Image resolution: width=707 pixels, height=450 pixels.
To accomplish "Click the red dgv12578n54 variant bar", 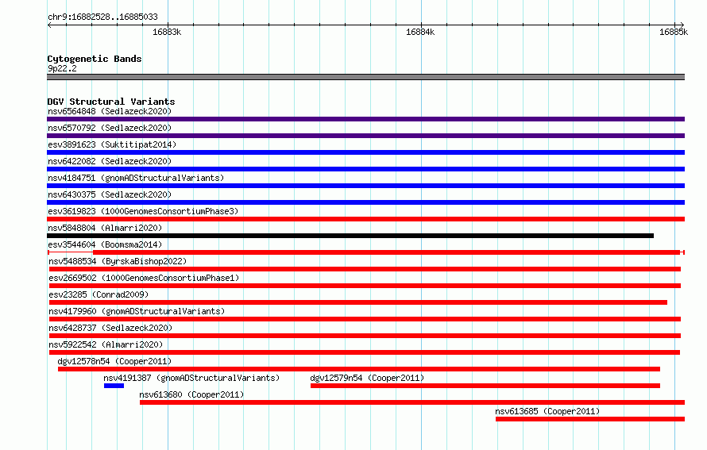I will click(359, 369).
